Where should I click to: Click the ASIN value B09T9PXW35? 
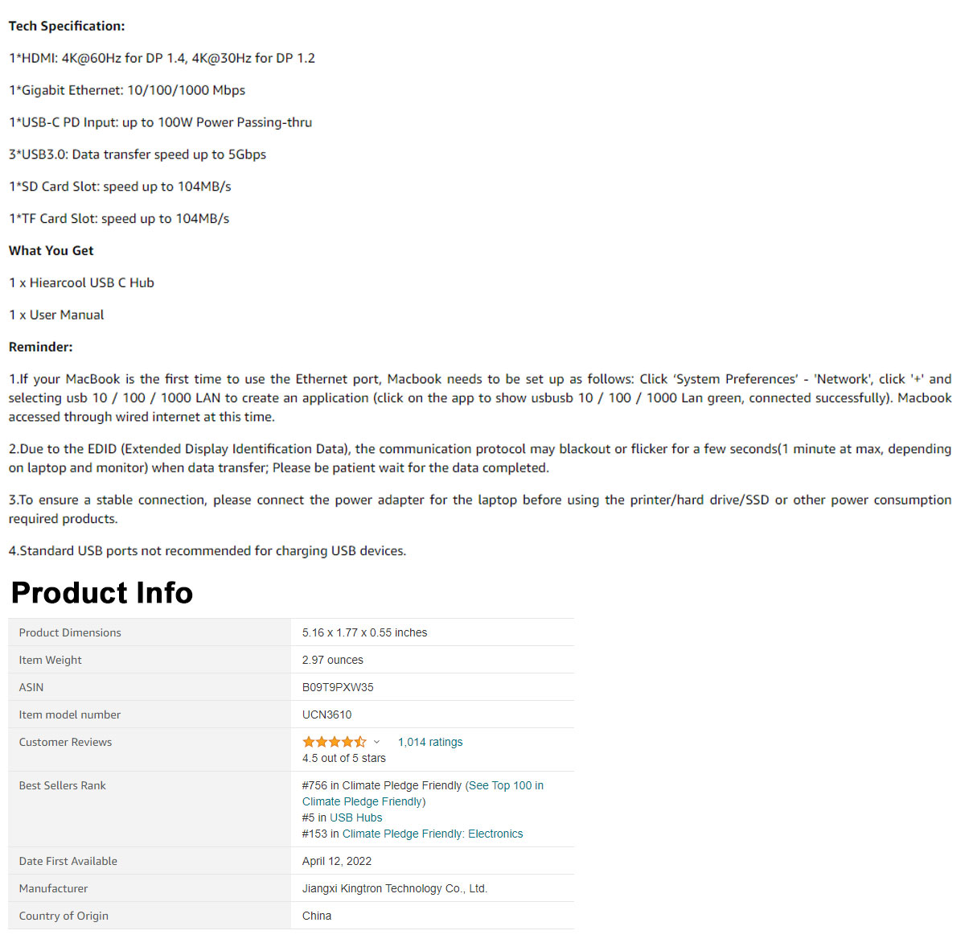(x=338, y=687)
